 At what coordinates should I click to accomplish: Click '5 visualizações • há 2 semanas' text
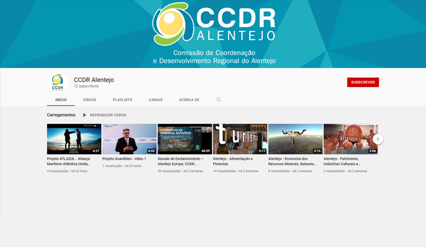(x=345, y=171)
